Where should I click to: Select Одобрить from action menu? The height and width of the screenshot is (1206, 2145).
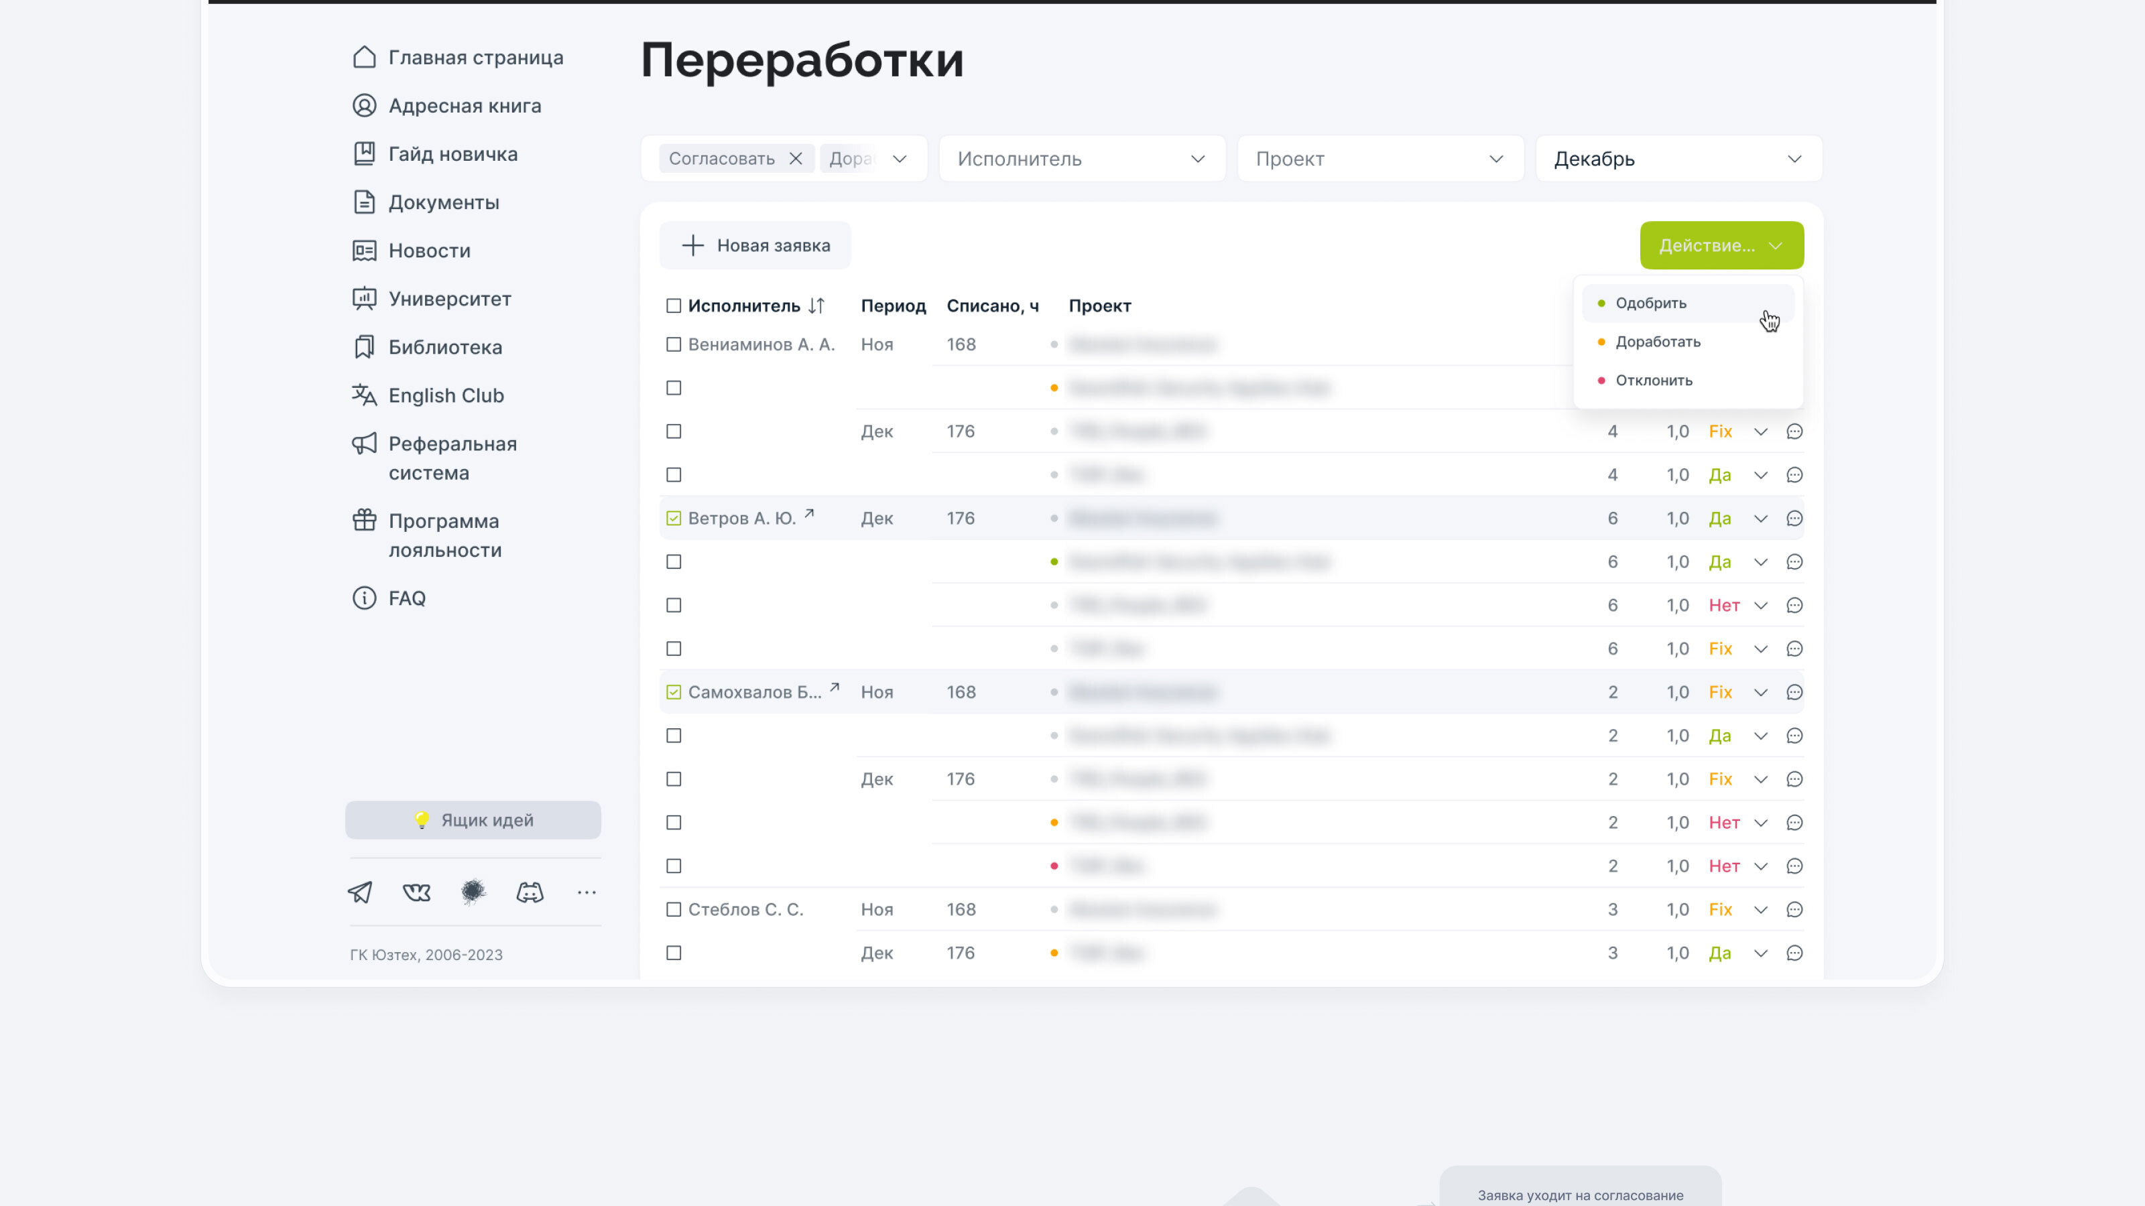click(x=1650, y=303)
